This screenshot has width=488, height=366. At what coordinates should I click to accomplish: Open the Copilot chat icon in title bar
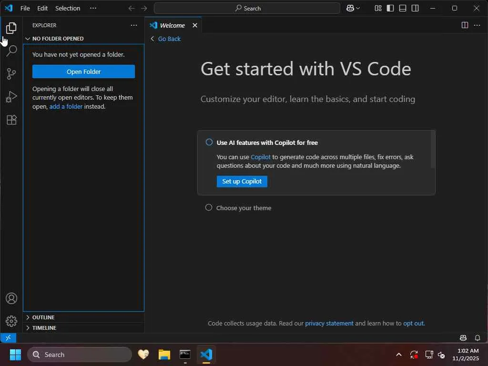point(350,8)
